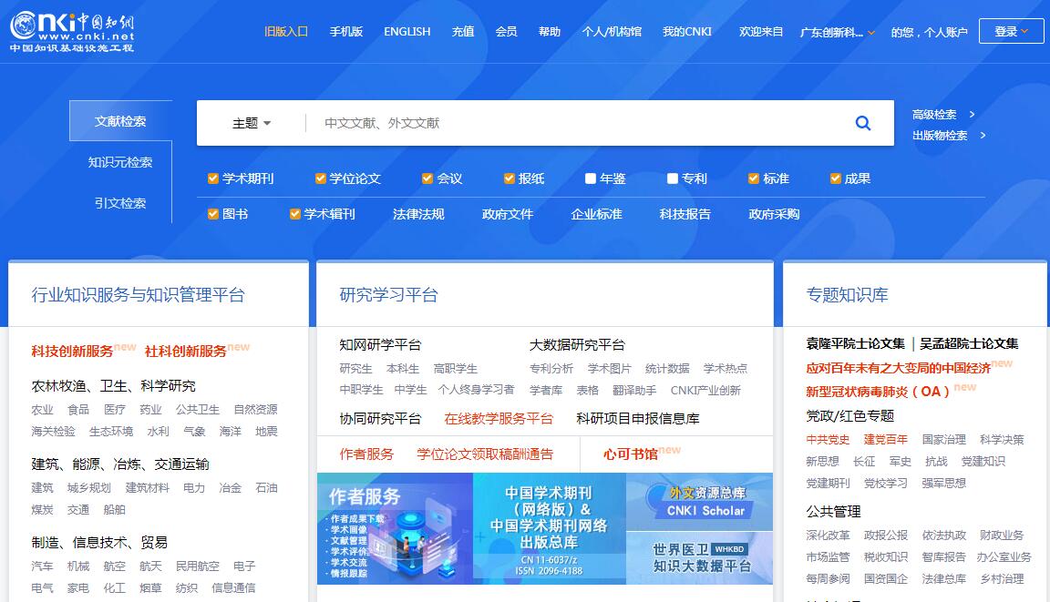Open the 帮助 menu item
1050x602 pixels.
pos(550,32)
